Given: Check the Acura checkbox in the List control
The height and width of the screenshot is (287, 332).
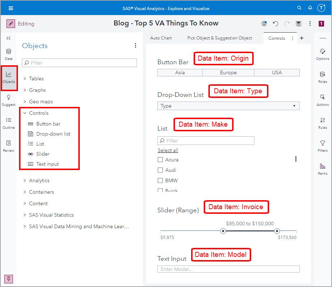Looking at the screenshot, I should pos(160,160).
